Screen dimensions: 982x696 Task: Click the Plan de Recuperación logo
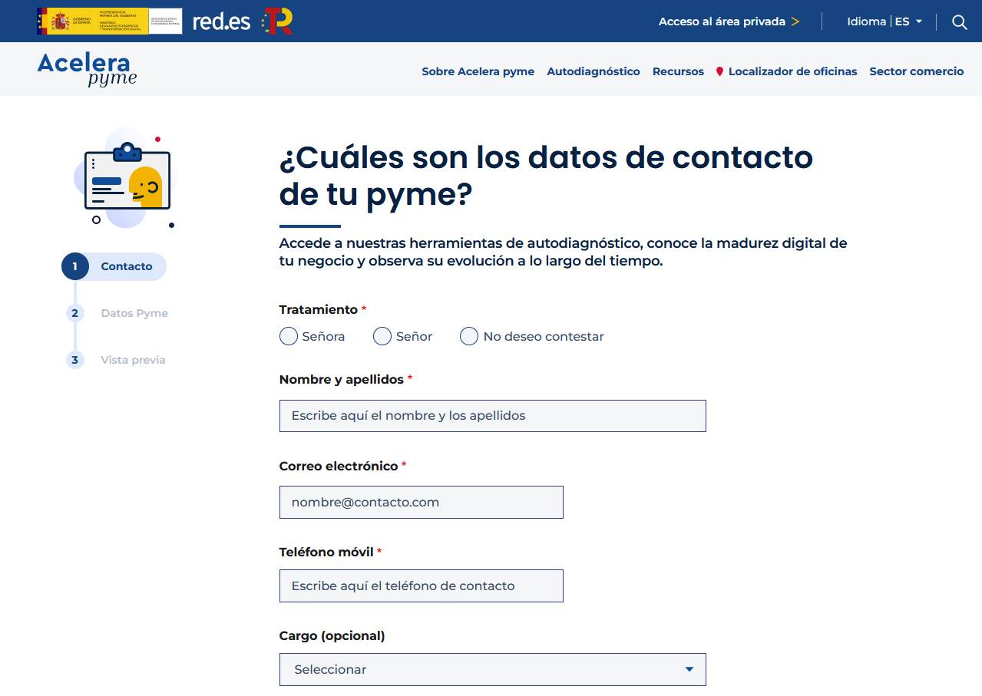(x=277, y=21)
